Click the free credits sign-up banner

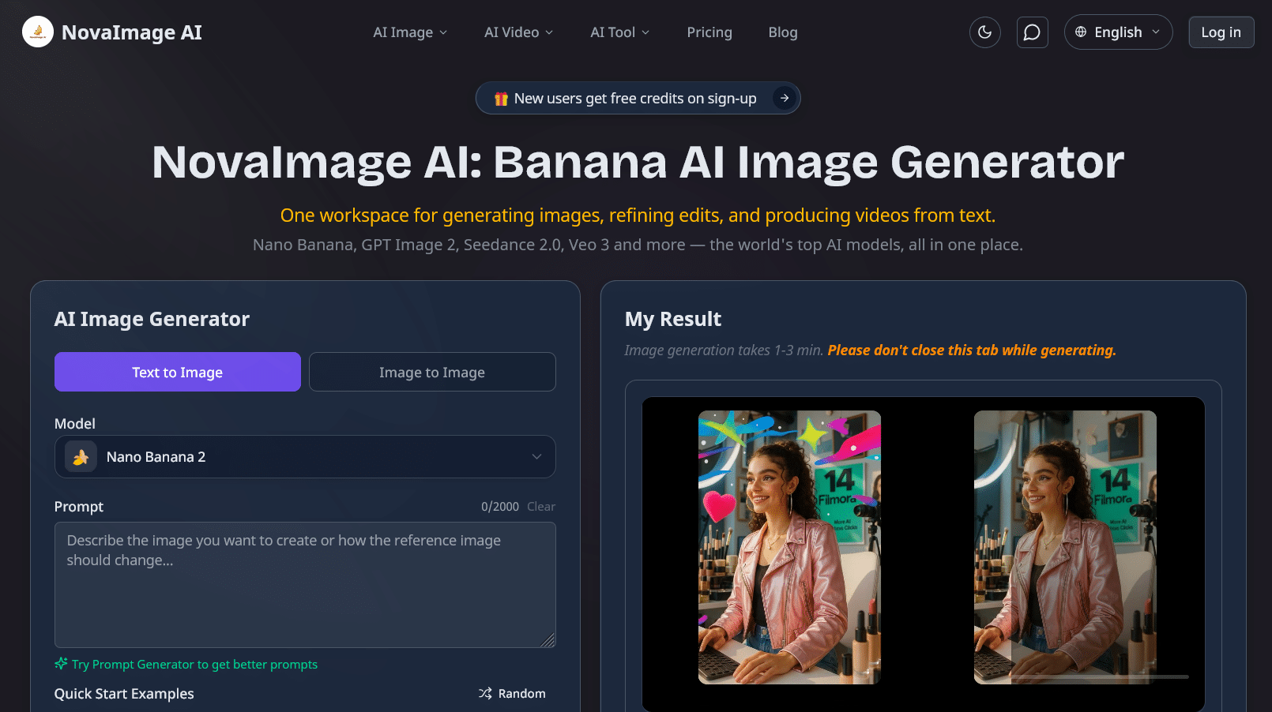pos(638,98)
